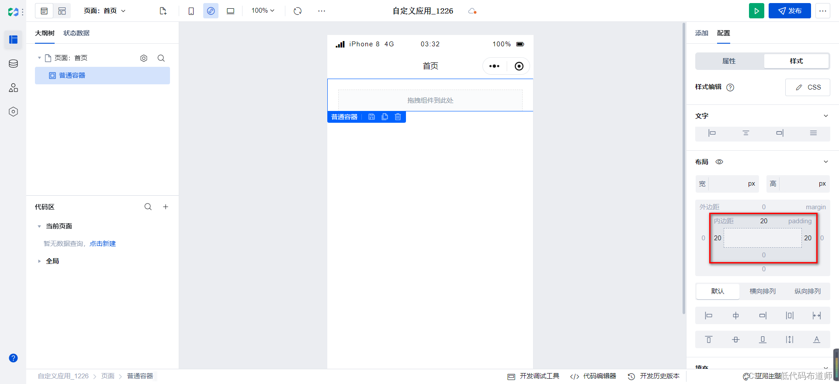The image size is (839, 384).
Task: Choose the 横向排列 layout mode
Action: pos(763,291)
